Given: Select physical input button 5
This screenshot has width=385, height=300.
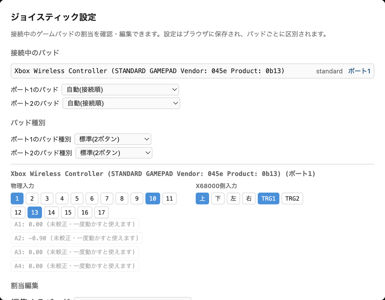Looking at the screenshot, I should [77, 198].
